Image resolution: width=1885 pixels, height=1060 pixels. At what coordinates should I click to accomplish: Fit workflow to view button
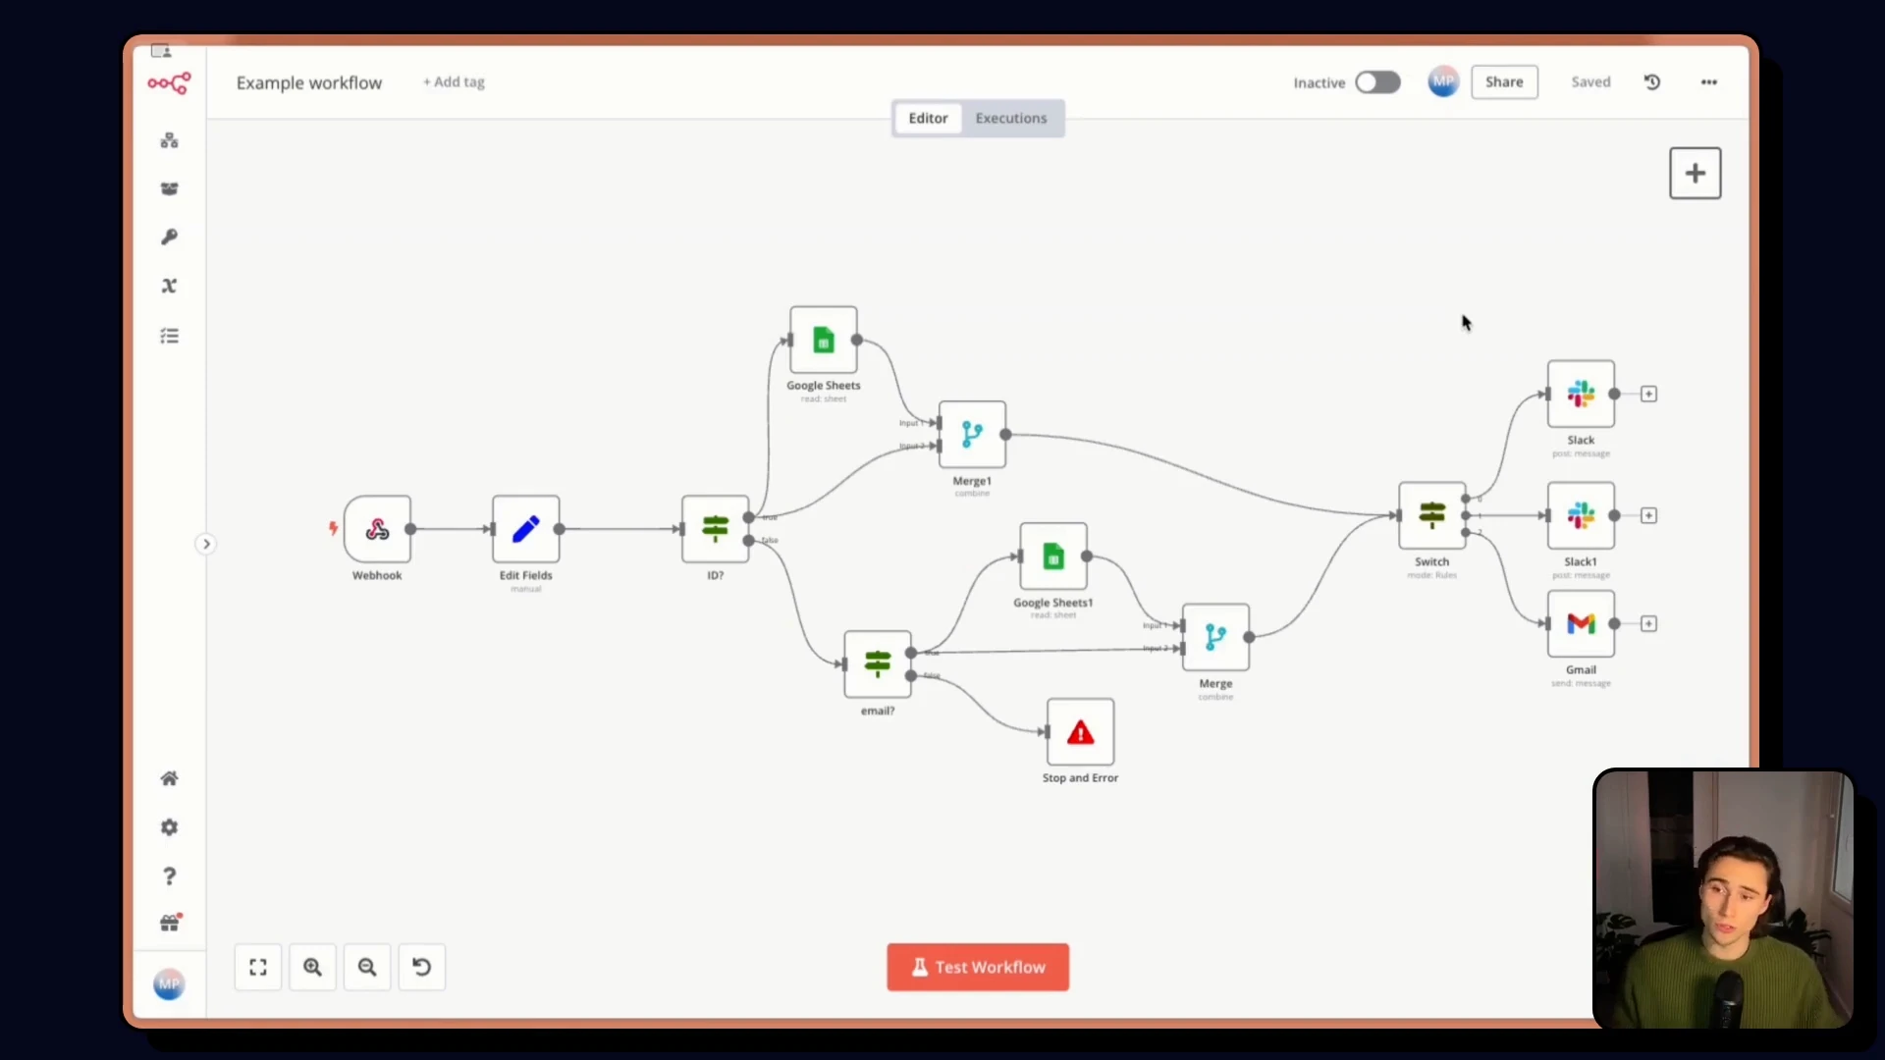tap(258, 967)
